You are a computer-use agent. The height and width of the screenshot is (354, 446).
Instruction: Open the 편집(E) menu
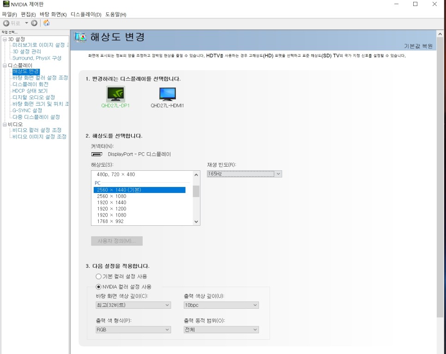(28, 14)
